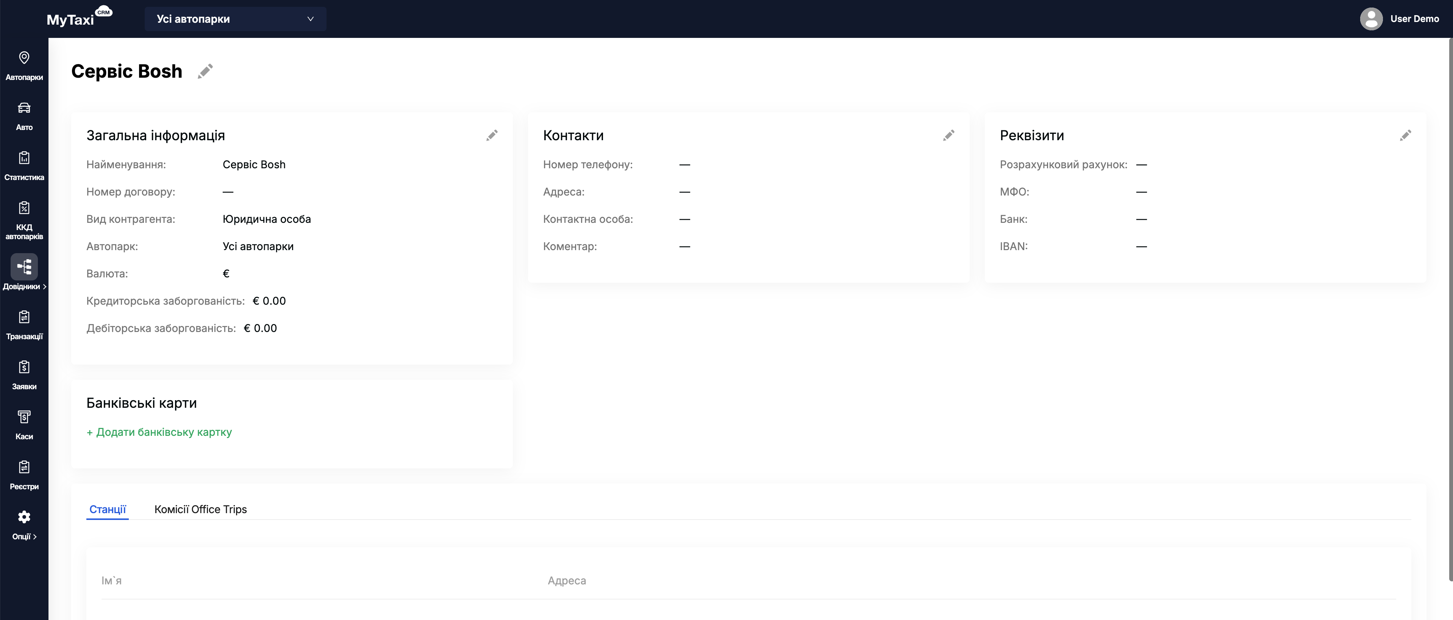This screenshot has width=1453, height=620.
Task: Open the Усі автопарки dropdown
Action: [235, 19]
